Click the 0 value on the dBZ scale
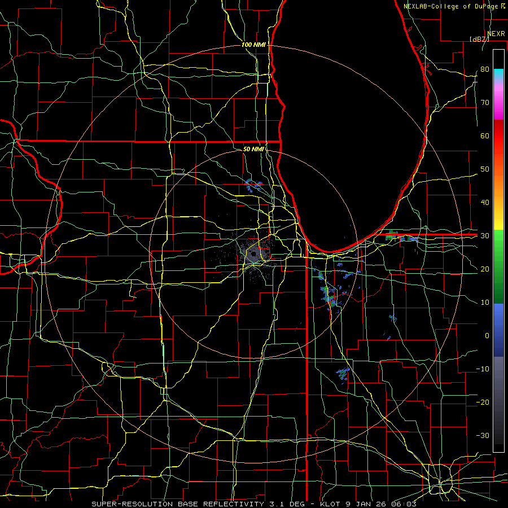 487,336
